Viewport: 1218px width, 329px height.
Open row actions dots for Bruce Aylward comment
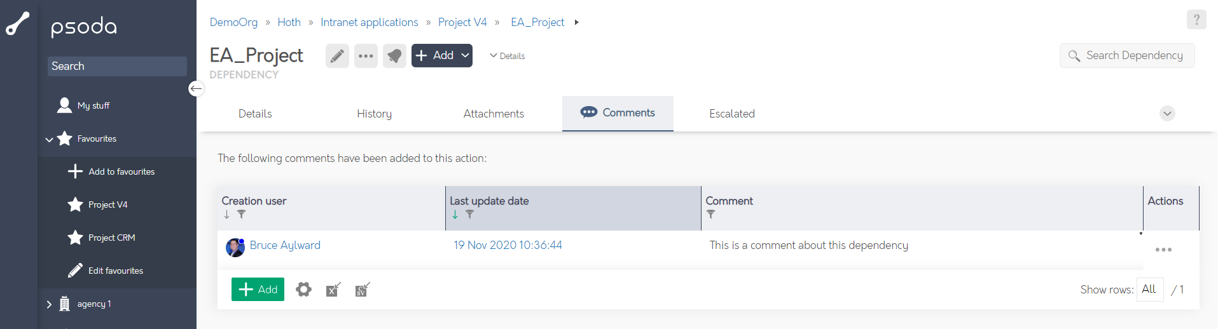(1163, 250)
